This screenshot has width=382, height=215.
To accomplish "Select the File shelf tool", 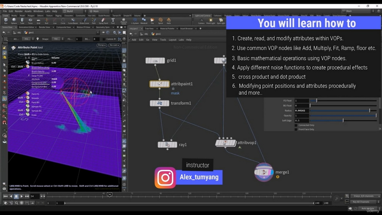I will [152, 21].
